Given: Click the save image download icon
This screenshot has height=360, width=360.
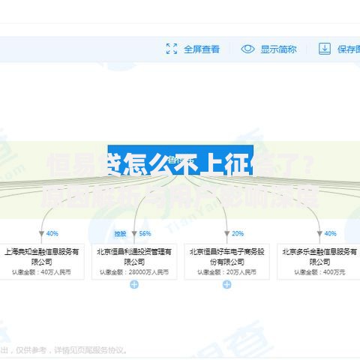Looking at the screenshot, I should coord(325,49).
